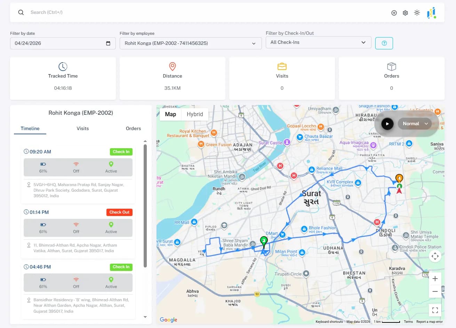Viewport: 456px width, 328px height.
Task: Click the green start marker on map
Action: 264,241
